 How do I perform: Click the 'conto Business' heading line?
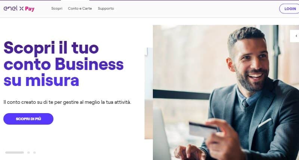click(x=64, y=64)
